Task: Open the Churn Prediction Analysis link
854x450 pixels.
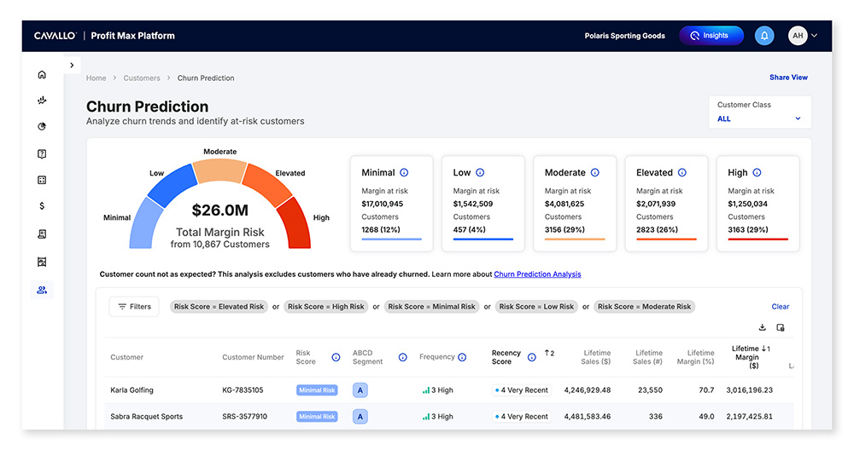Action: pyautogui.click(x=537, y=274)
